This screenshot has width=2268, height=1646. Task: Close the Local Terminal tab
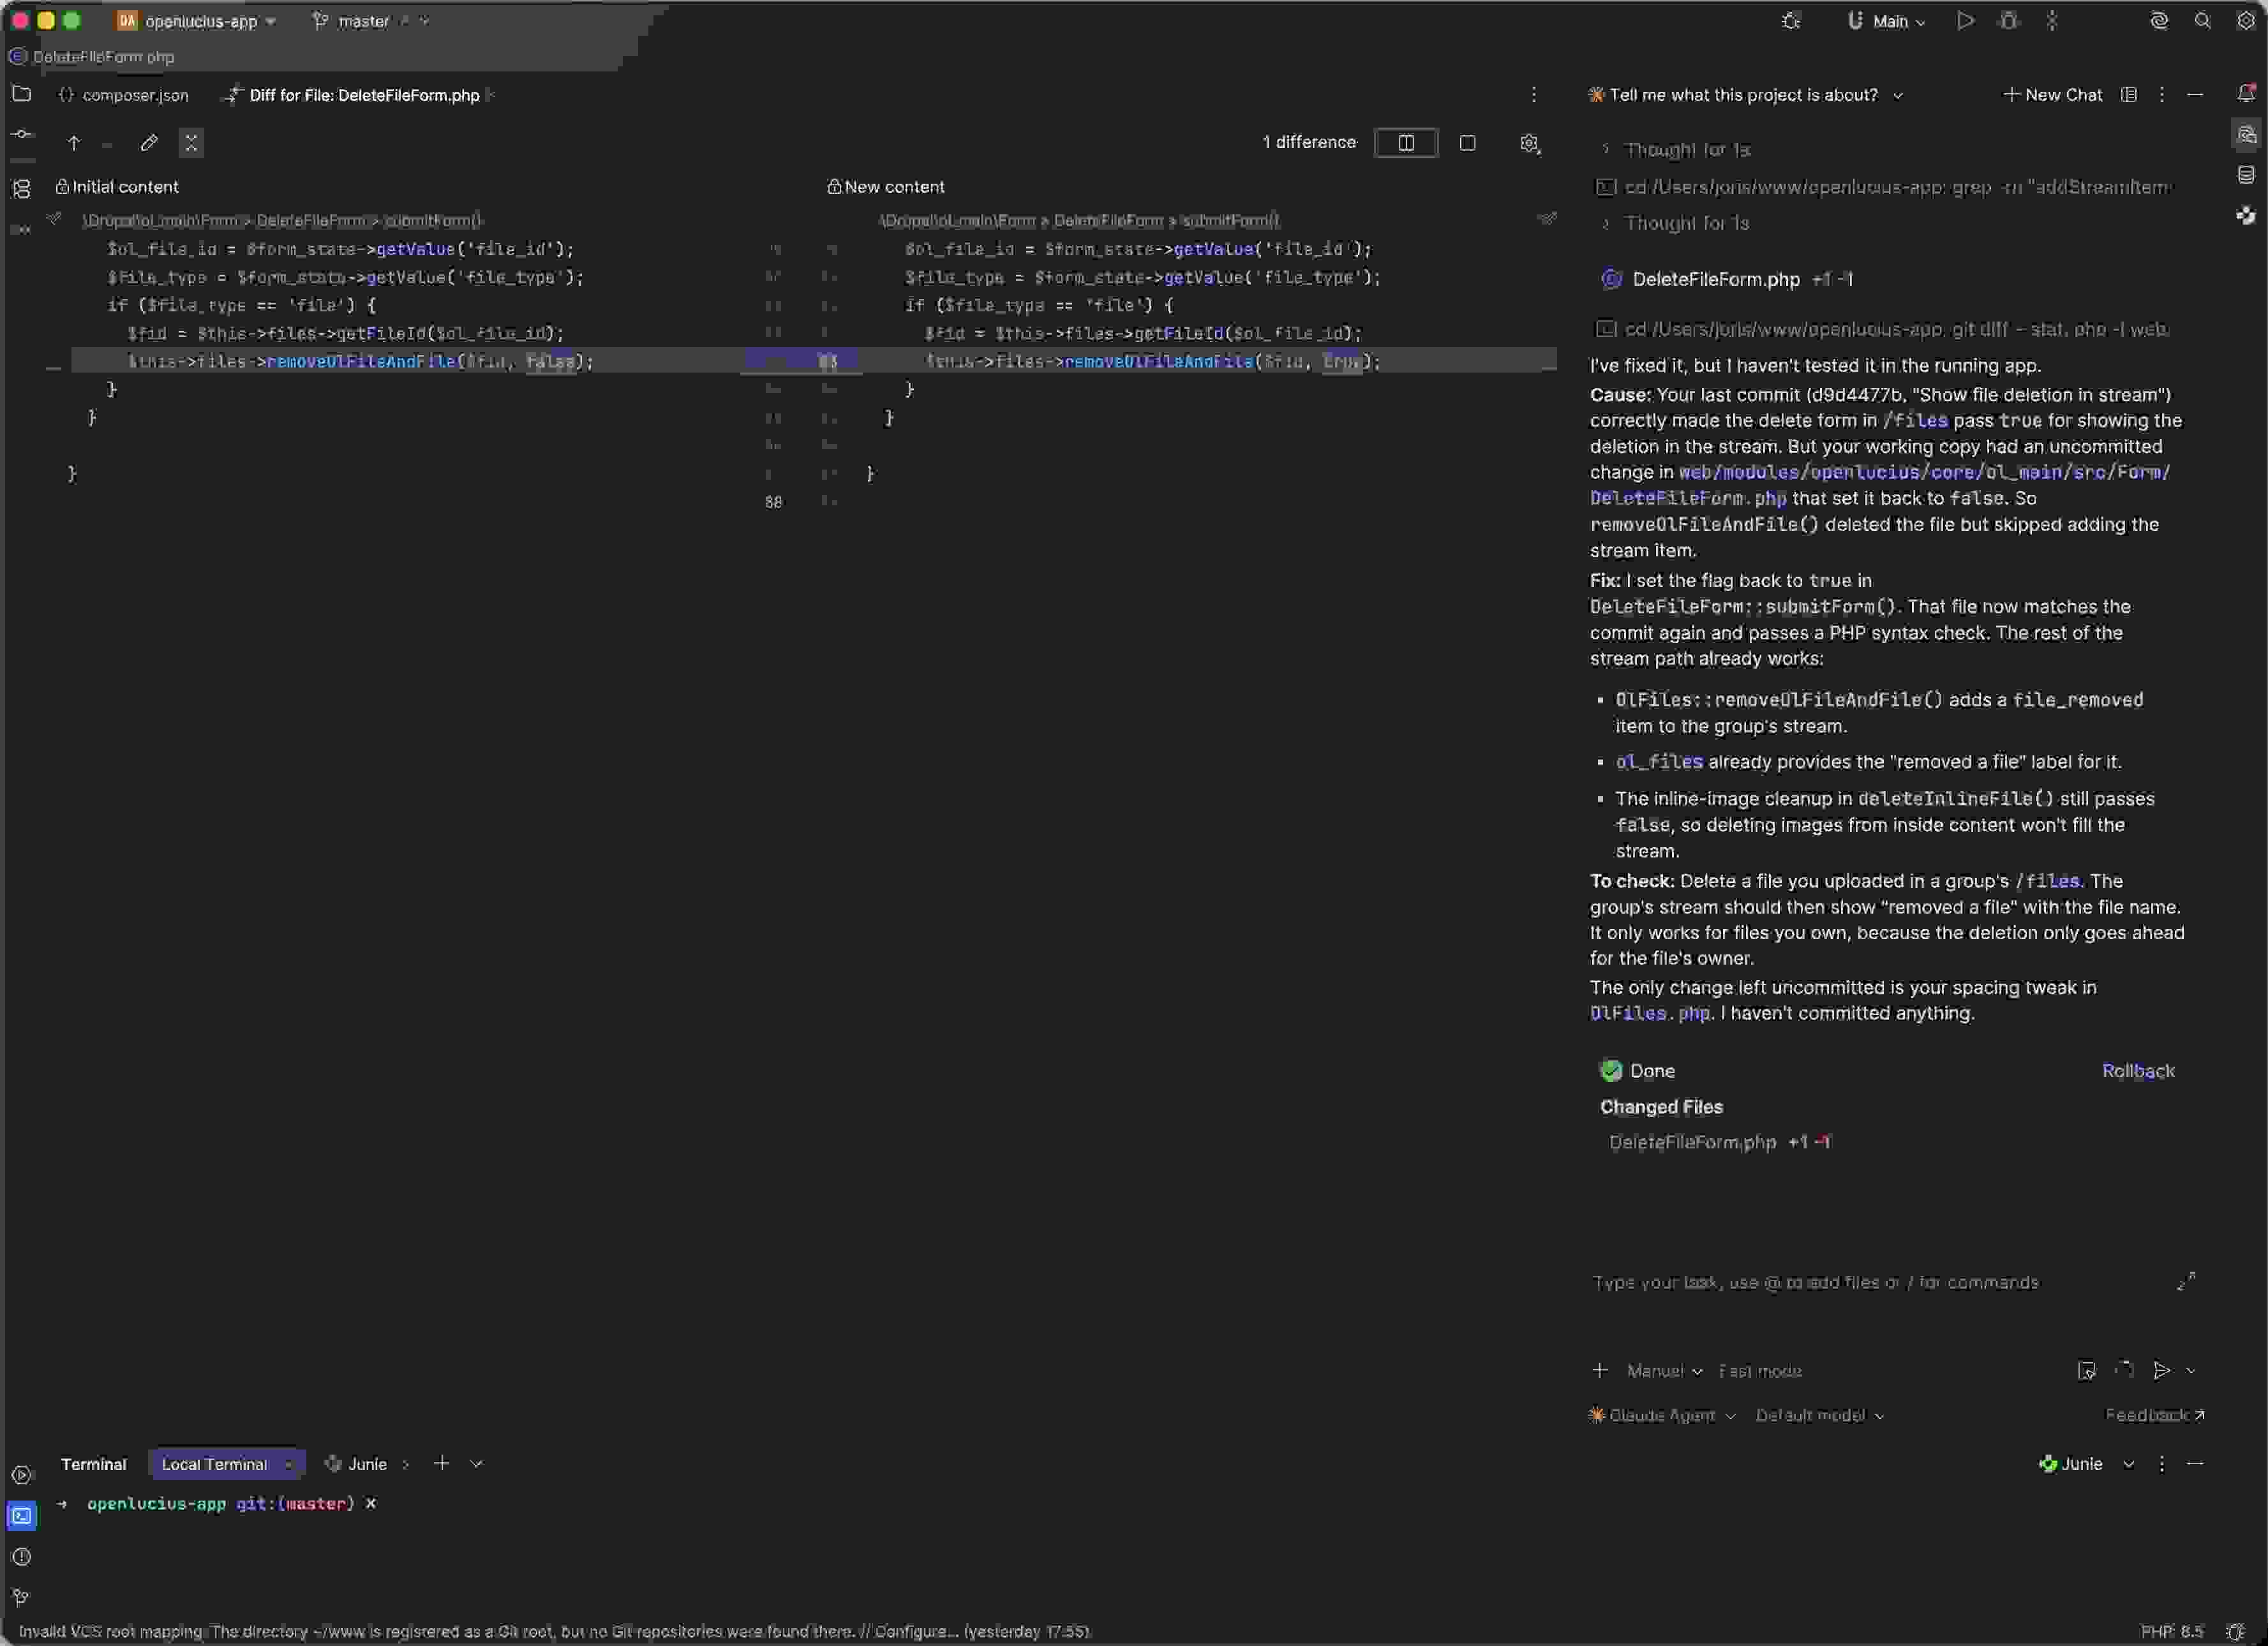[289, 1464]
